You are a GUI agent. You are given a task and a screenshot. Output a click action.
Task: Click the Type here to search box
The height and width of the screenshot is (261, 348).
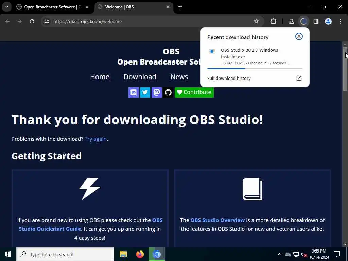pyautogui.click(x=65, y=254)
